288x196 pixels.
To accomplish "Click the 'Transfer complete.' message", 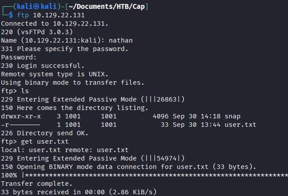I will click(36, 183).
